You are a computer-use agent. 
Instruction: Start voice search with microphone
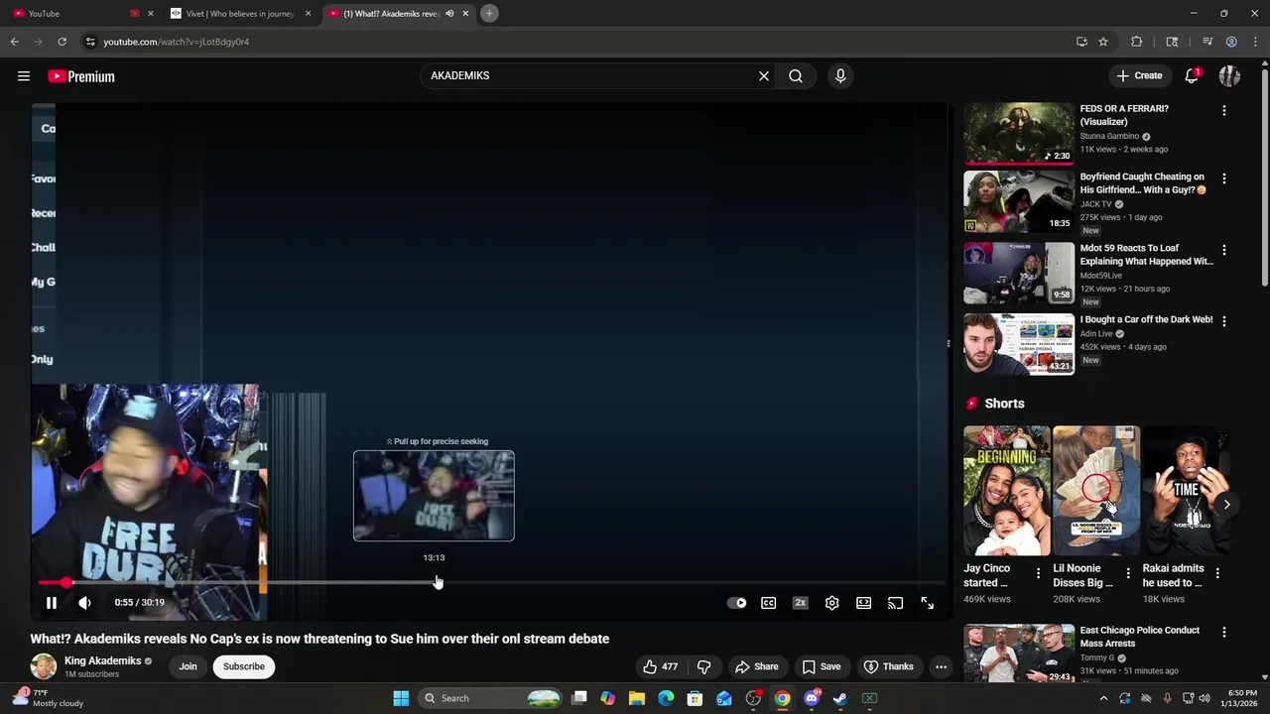point(840,75)
